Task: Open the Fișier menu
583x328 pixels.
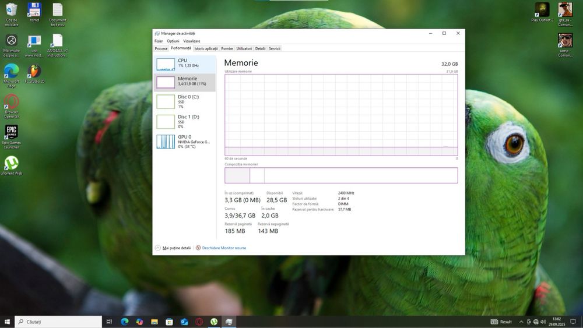Action: (x=159, y=41)
